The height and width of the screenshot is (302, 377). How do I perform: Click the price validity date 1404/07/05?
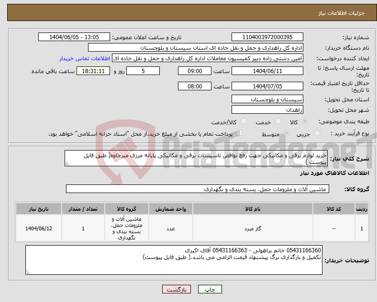click(267, 86)
